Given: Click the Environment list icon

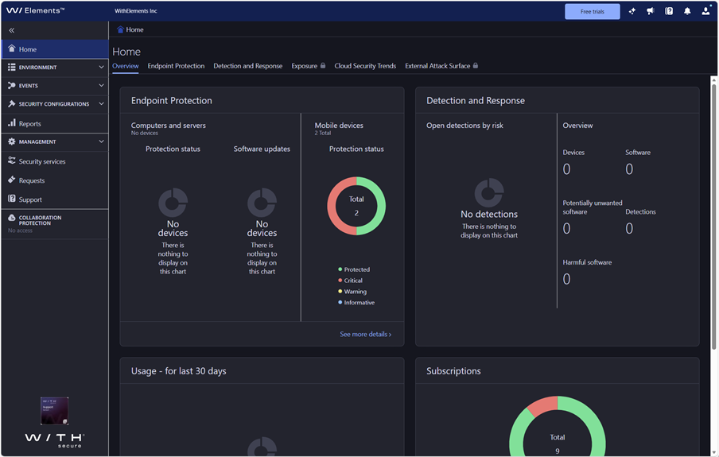Looking at the screenshot, I should tap(11, 67).
